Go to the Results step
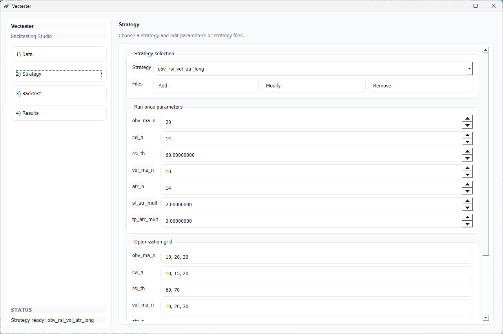This screenshot has height=334, width=503. pyautogui.click(x=58, y=113)
